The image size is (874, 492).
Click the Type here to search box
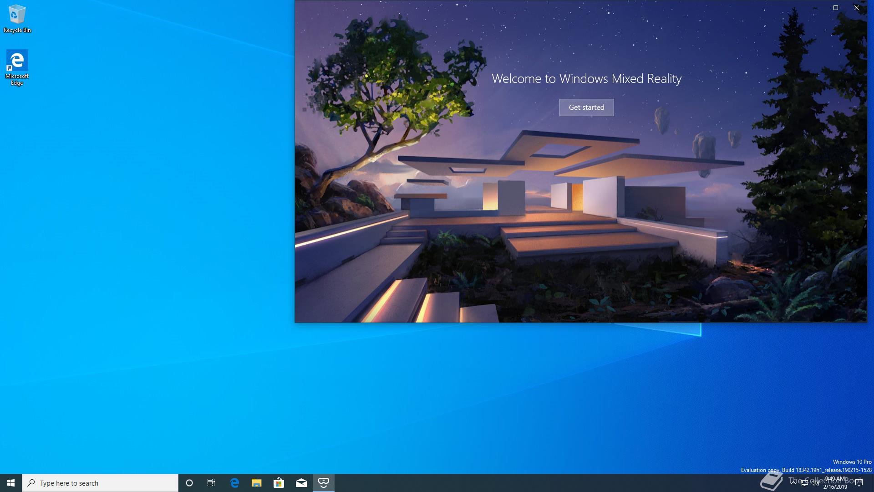[100, 483]
